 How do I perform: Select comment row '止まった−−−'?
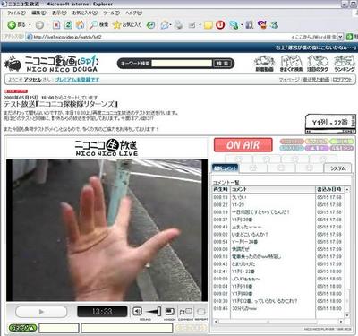click(278, 227)
